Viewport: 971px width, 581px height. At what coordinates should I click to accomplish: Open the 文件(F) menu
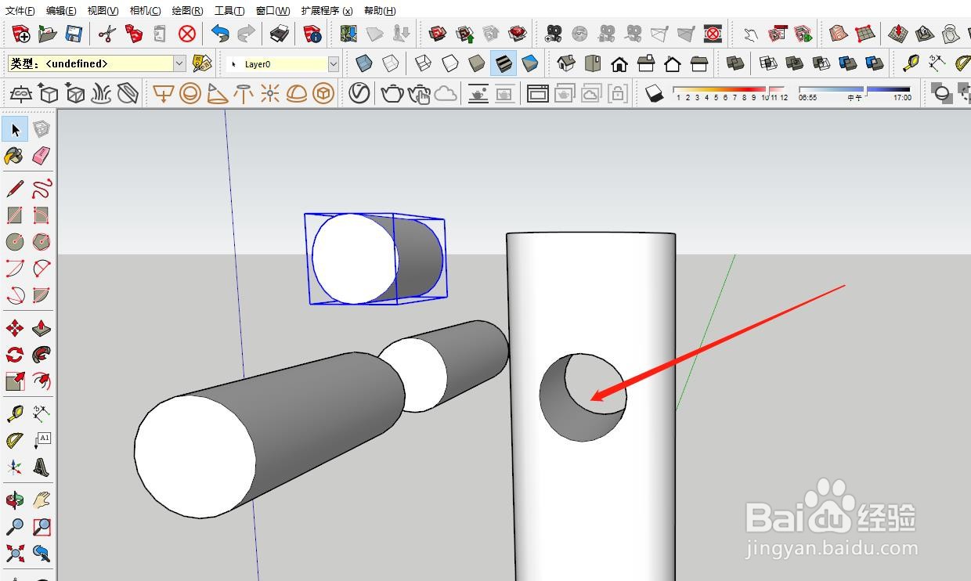coord(20,11)
